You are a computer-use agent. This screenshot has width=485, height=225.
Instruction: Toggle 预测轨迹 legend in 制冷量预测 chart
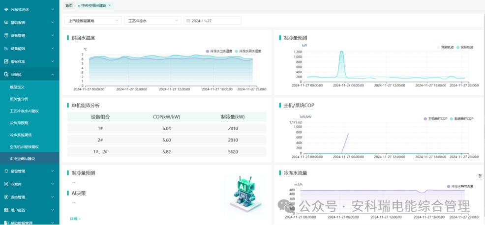[445, 47]
